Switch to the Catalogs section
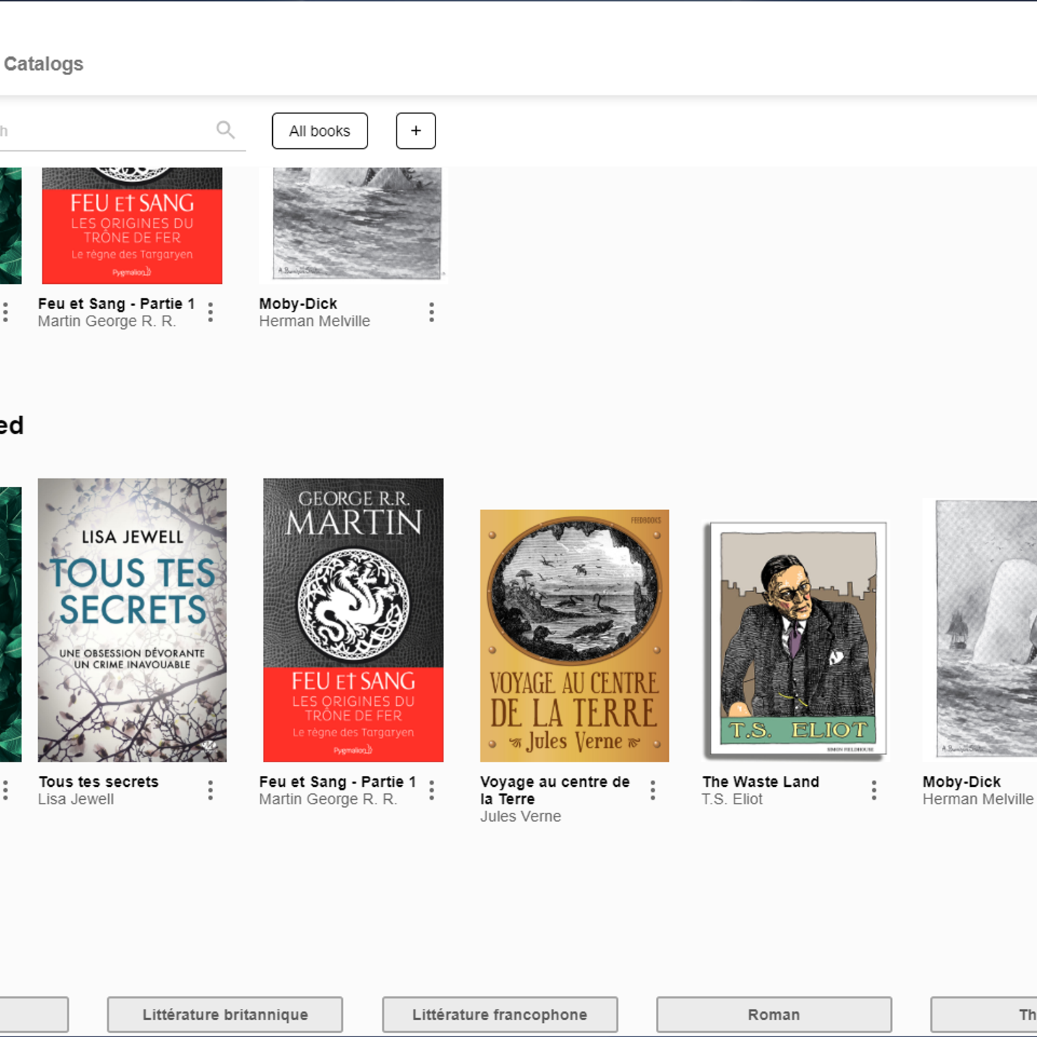The image size is (1037, 1037). [x=43, y=64]
